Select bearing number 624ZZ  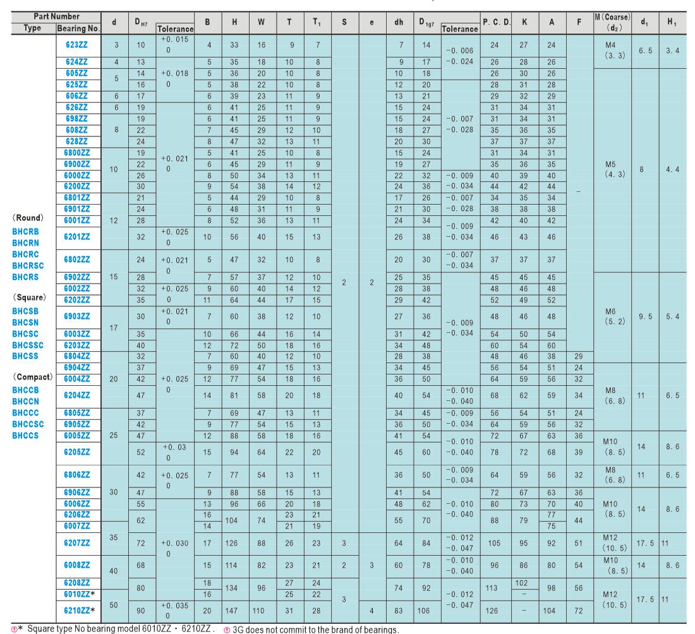click(x=76, y=62)
